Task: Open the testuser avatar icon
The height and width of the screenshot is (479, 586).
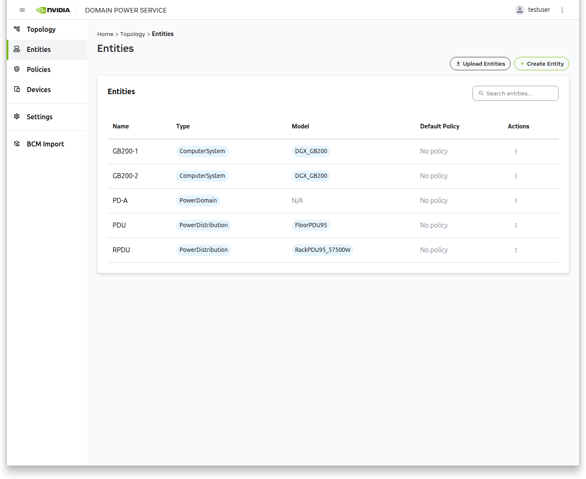Action: click(x=519, y=10)
